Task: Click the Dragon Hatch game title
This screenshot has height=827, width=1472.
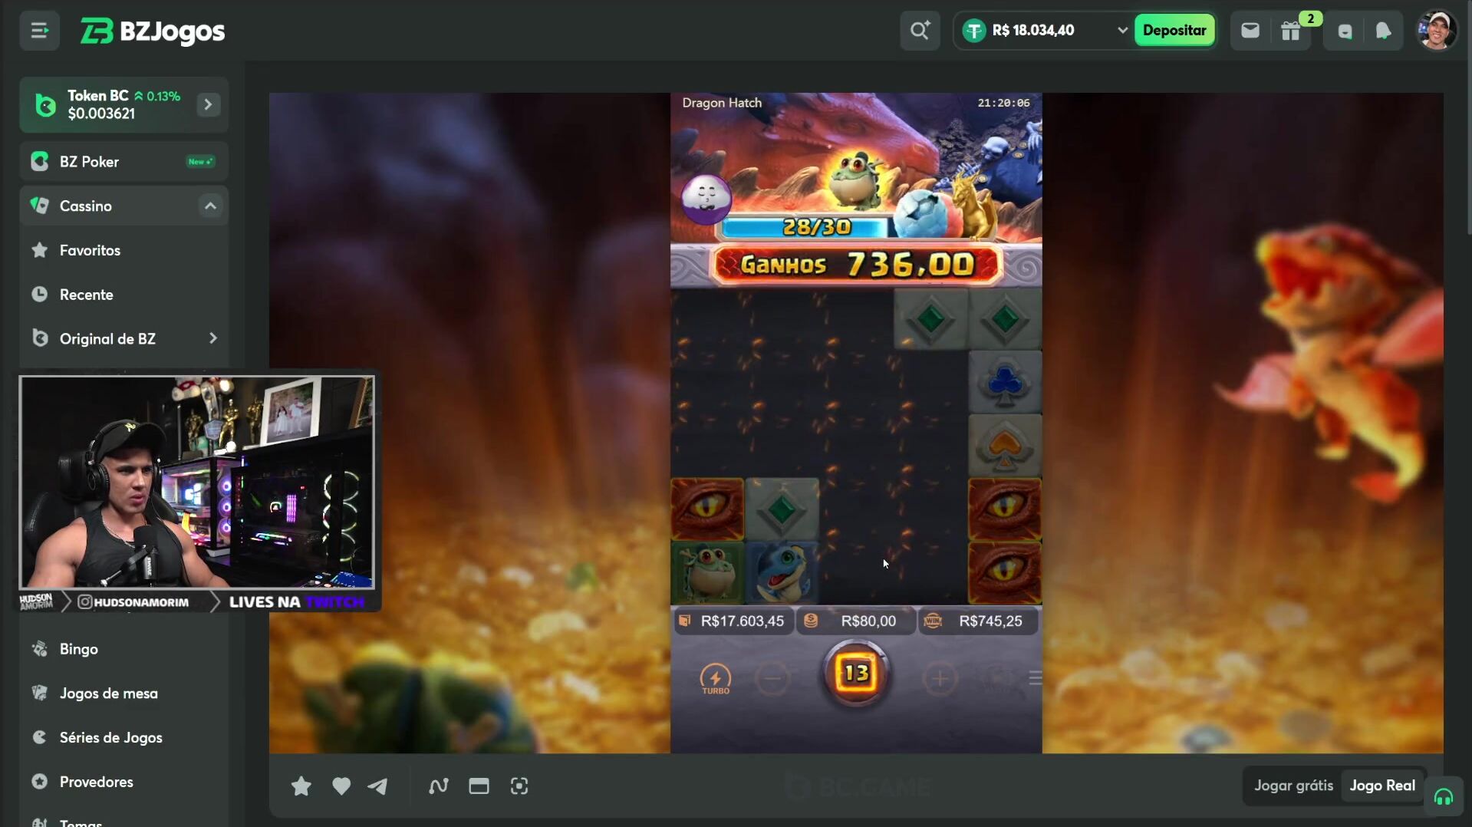Action: (x=722, y=103)
